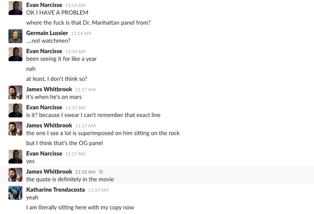Click Germain Lussier's username

pos(47,33)
